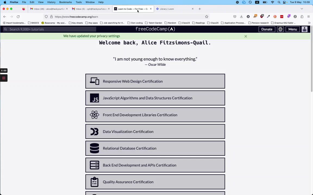Screen dimensions: 313x195
Task: Open the Firefox File menu
Action: click(24, 2)
